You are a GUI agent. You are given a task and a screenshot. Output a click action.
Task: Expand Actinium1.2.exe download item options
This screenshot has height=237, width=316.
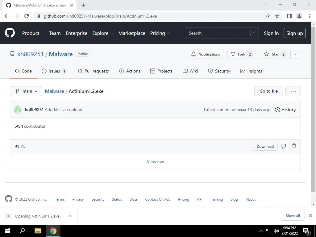70,216
